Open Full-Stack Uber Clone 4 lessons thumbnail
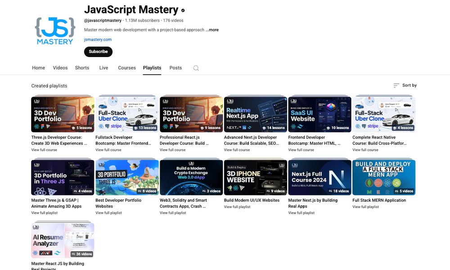450x270 pixels. 384,115
